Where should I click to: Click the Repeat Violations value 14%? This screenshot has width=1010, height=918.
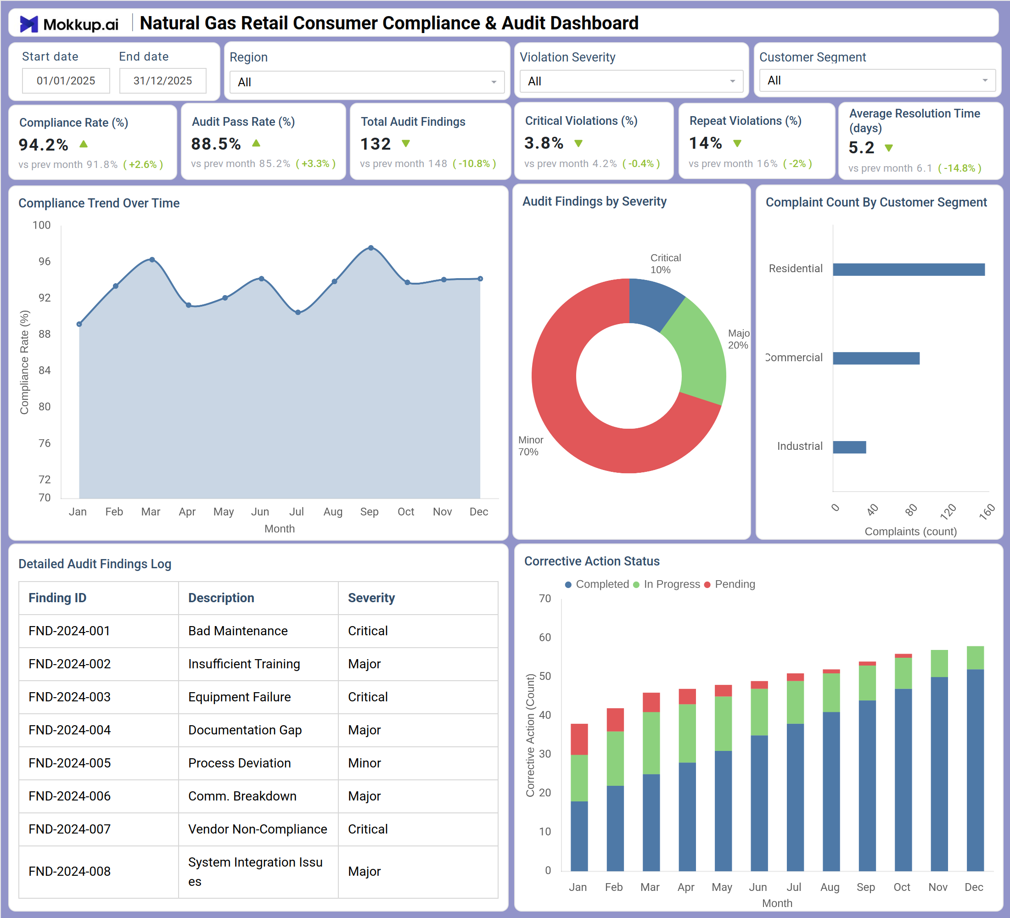(706, 143)
